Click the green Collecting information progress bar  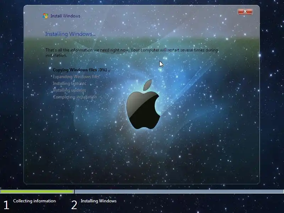37,191
